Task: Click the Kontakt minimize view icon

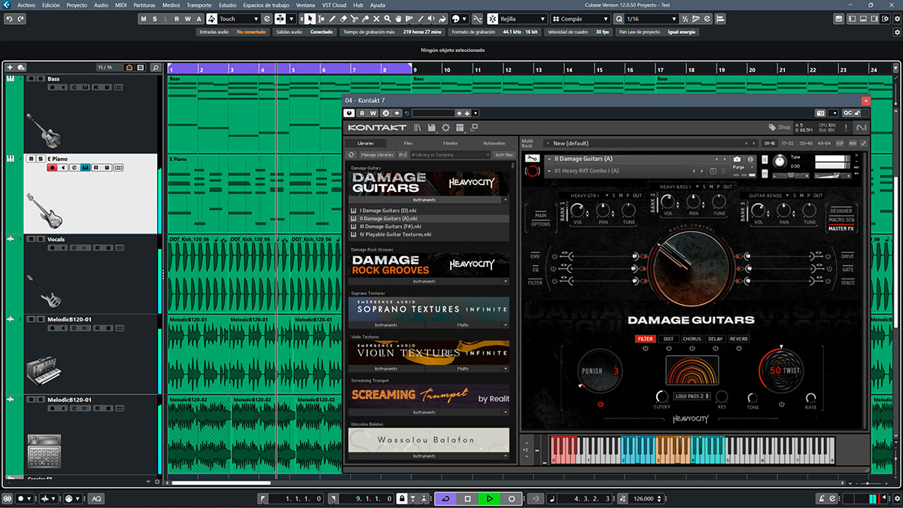Action: pos(474,128)
